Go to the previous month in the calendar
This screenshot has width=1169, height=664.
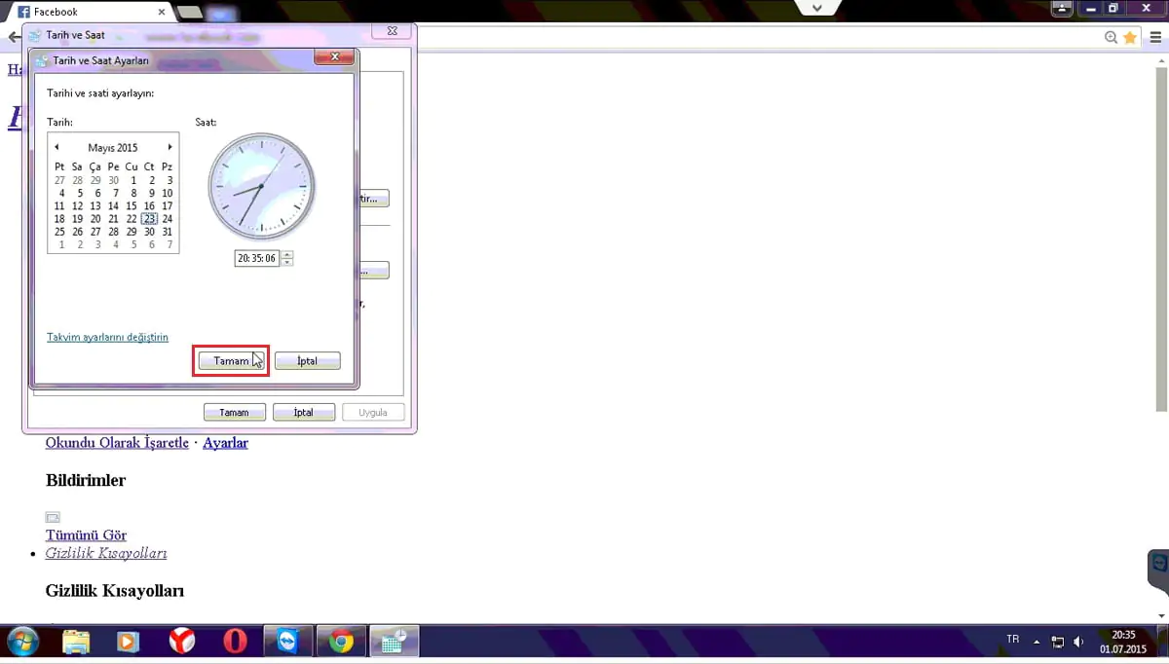tap(57, 147)
